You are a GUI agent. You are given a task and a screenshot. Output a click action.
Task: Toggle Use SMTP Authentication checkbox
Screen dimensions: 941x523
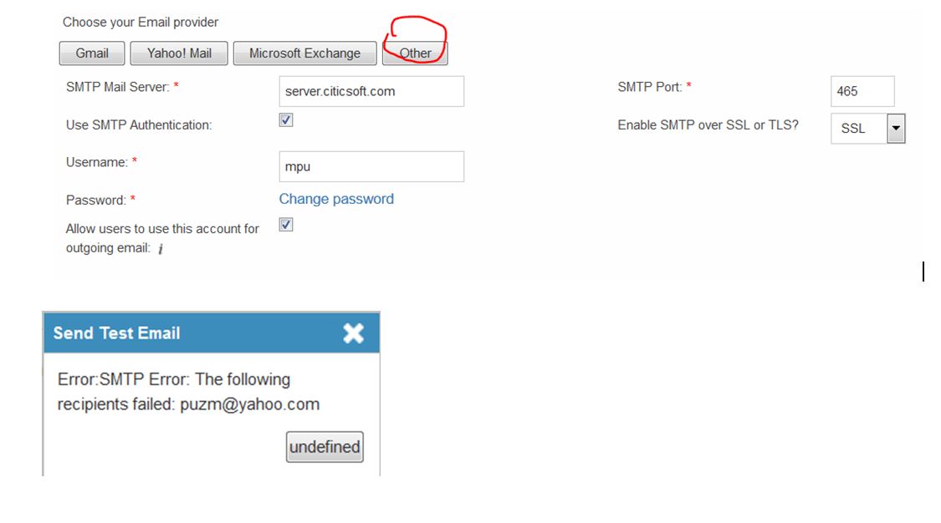(286, 119)
